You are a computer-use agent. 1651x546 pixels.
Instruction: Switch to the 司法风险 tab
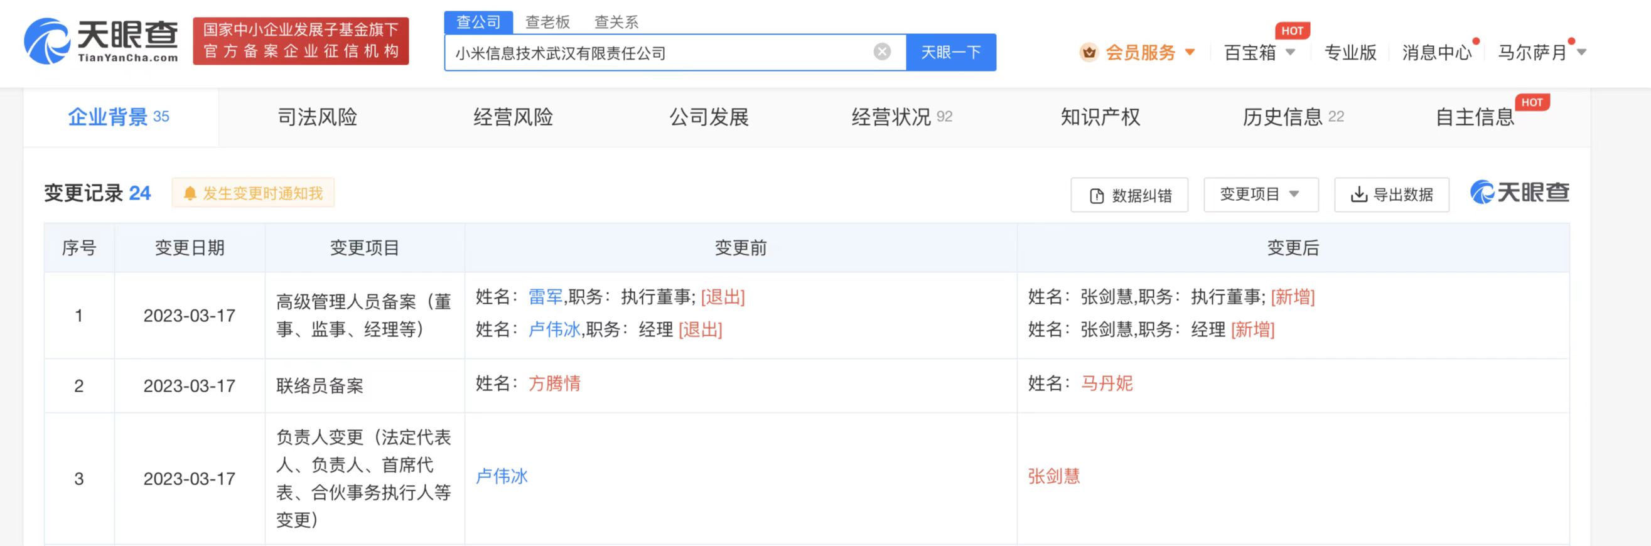pyautogui.click(x=317, y=117)
